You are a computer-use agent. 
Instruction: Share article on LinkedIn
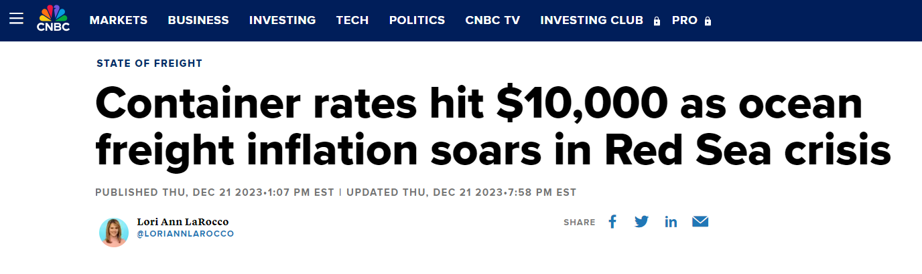pyautogui.click(x=671, y=222)
